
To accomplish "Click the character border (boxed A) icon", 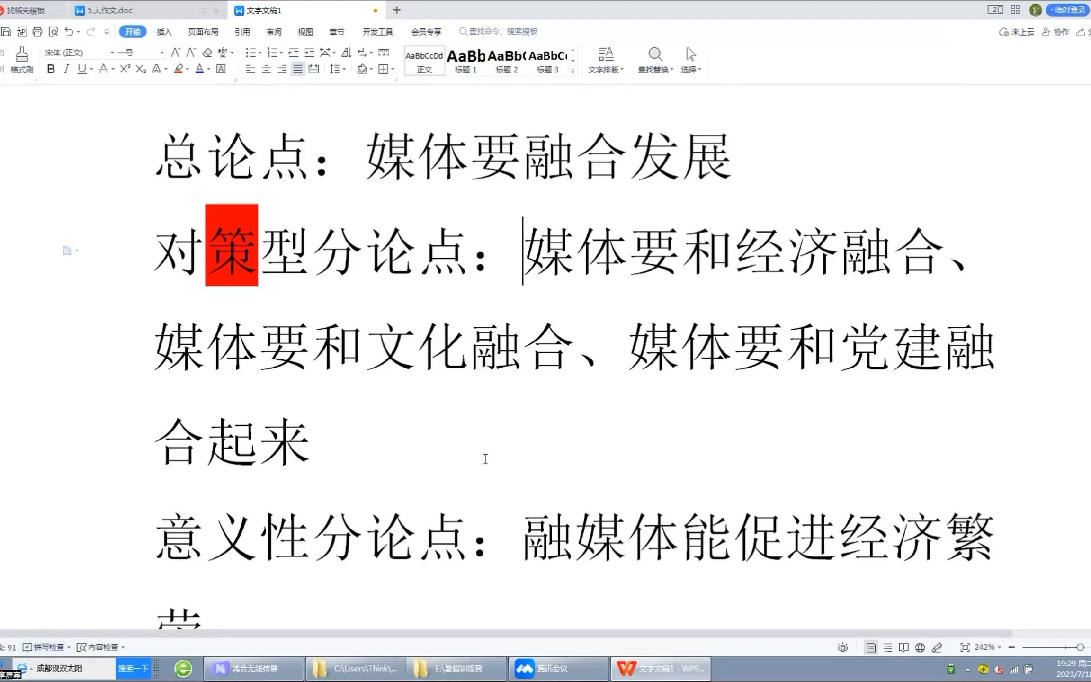I will tap(221, 69).
